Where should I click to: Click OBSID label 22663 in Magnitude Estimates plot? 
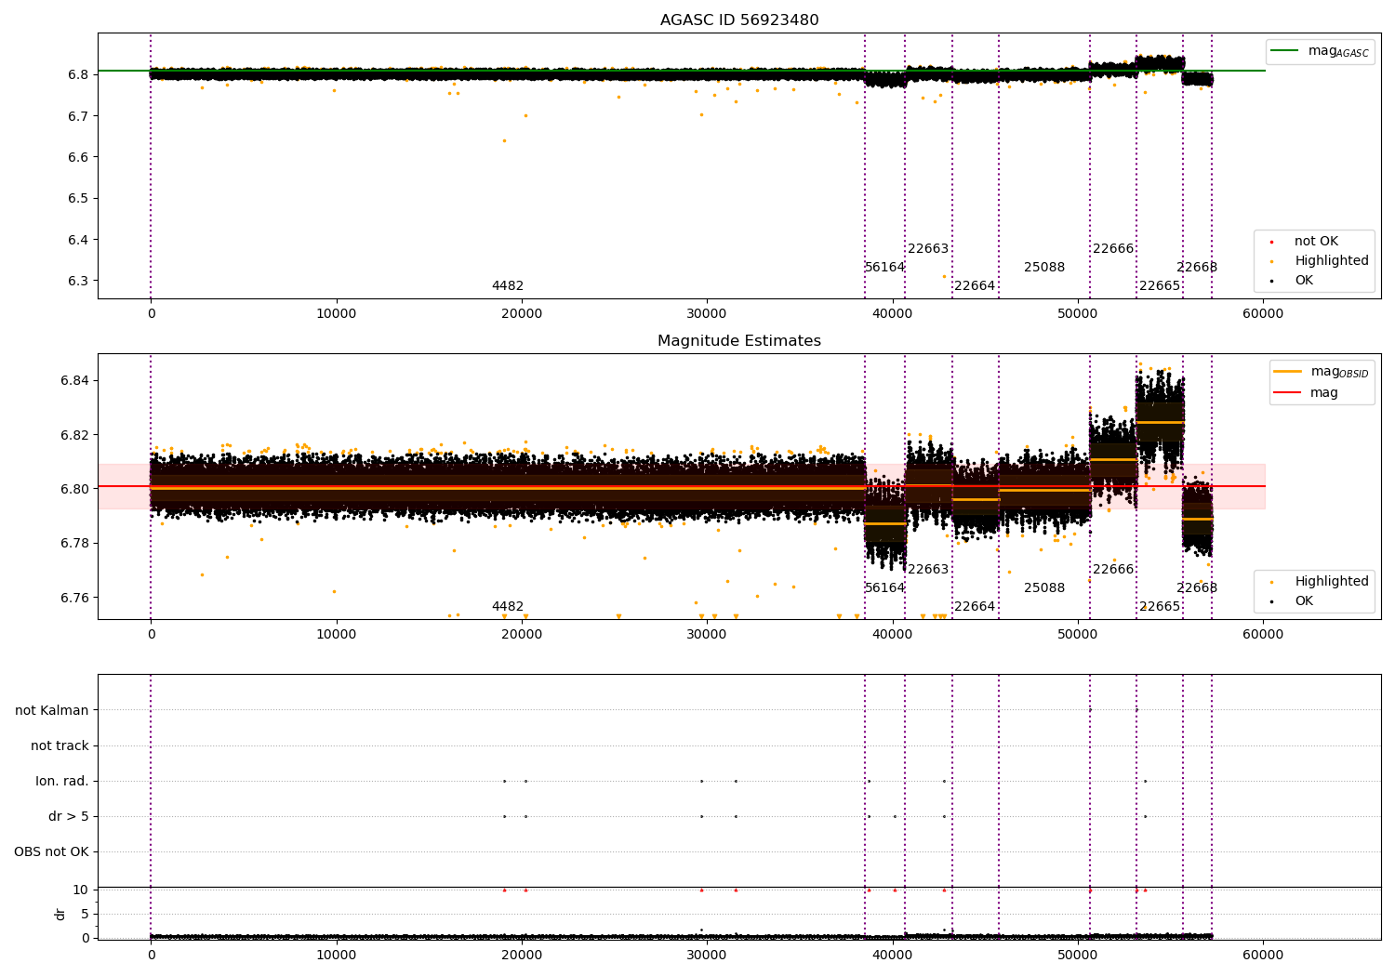pos(928,570)
